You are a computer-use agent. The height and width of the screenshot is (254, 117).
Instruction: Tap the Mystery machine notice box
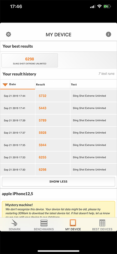[x=58, y=209]
